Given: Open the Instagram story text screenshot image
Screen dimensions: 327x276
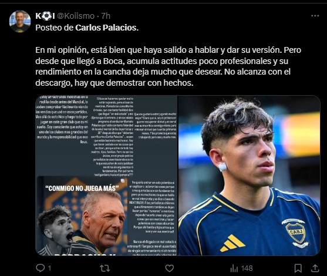Looking at the screenshot, I should coord(106,176).
